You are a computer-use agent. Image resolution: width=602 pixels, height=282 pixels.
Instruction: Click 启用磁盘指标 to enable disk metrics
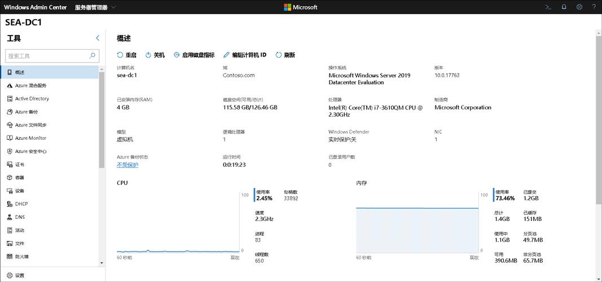click(194, 55)
